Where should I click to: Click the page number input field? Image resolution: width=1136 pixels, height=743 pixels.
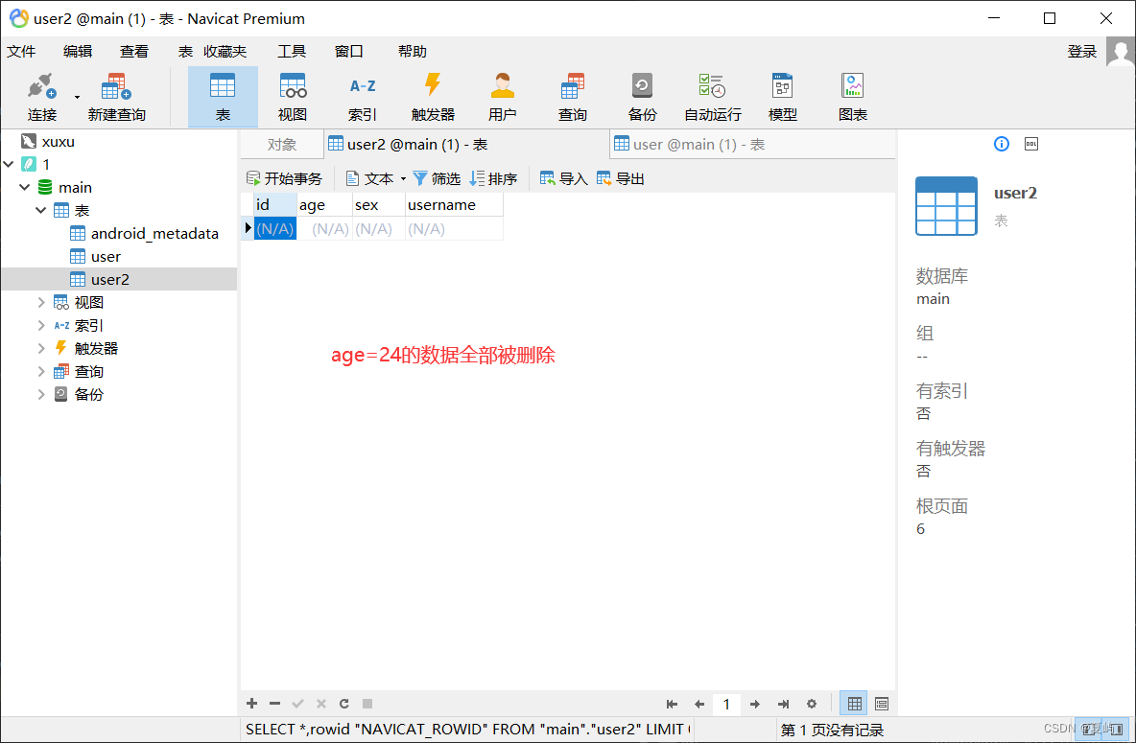tap(726, 703)
